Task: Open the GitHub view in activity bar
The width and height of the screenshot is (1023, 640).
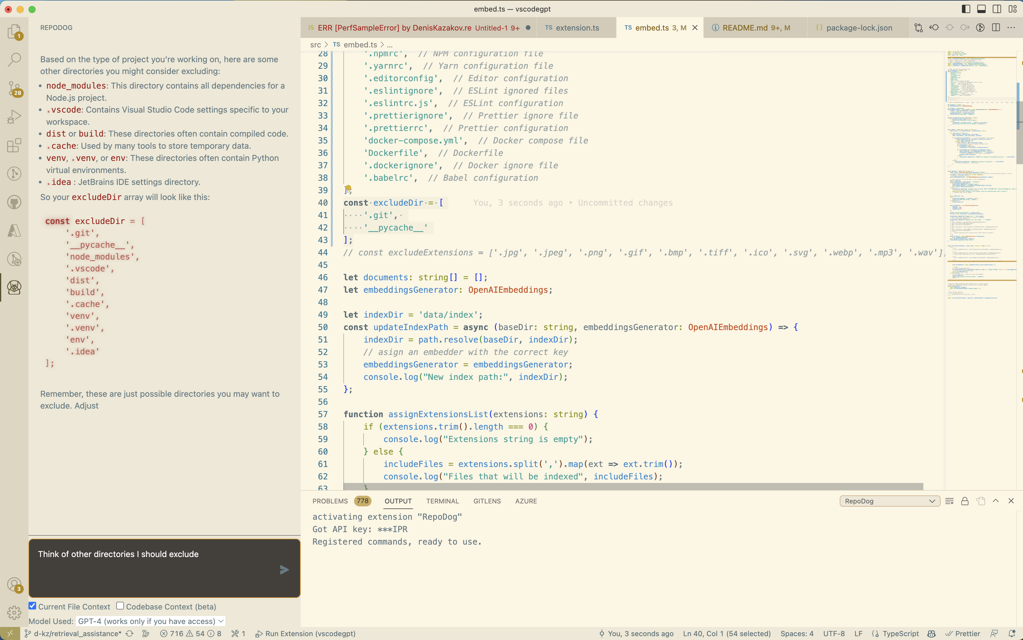Action: [15, 202]
